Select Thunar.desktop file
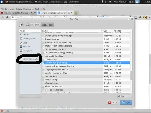 (86, 39)
